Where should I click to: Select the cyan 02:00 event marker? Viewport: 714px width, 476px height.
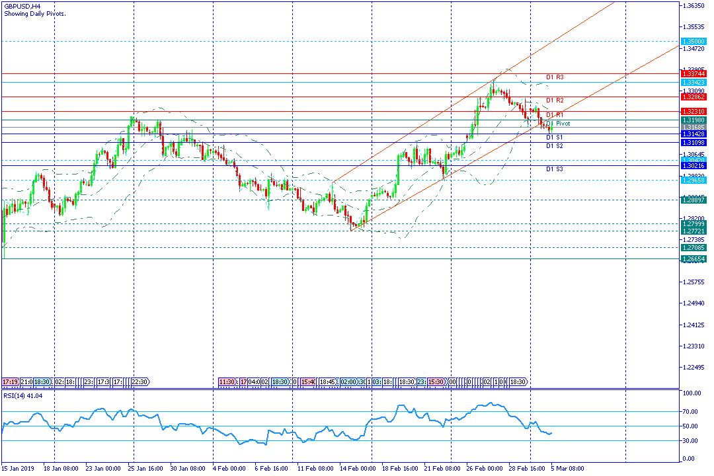pos(348,381)
